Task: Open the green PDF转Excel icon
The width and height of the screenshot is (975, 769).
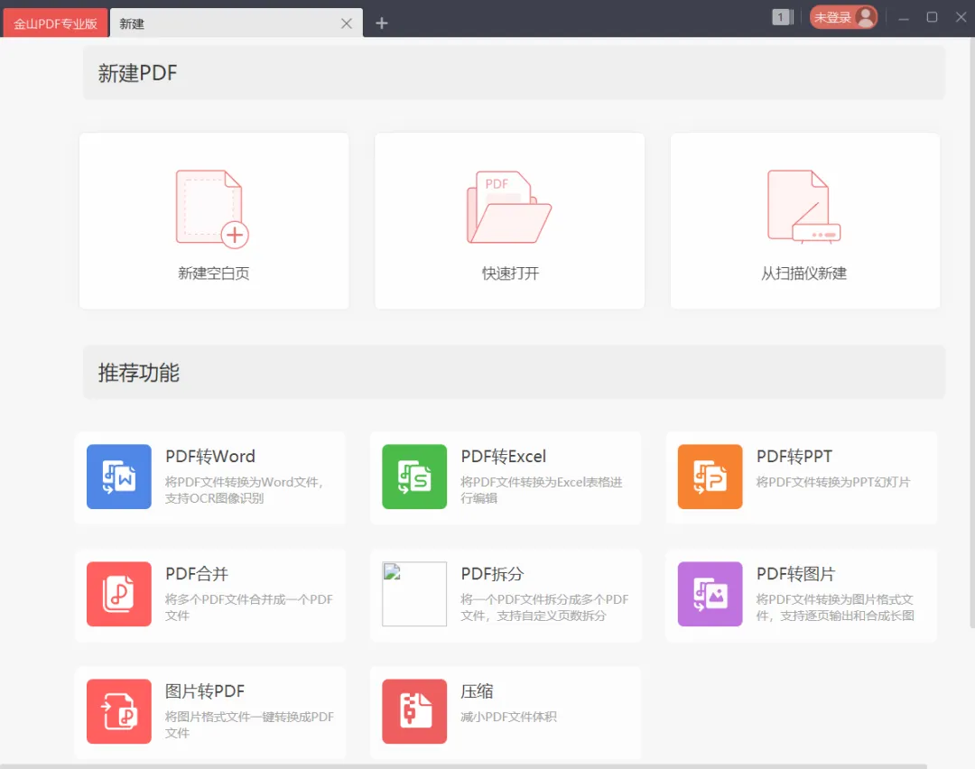Action: [414, 477]
